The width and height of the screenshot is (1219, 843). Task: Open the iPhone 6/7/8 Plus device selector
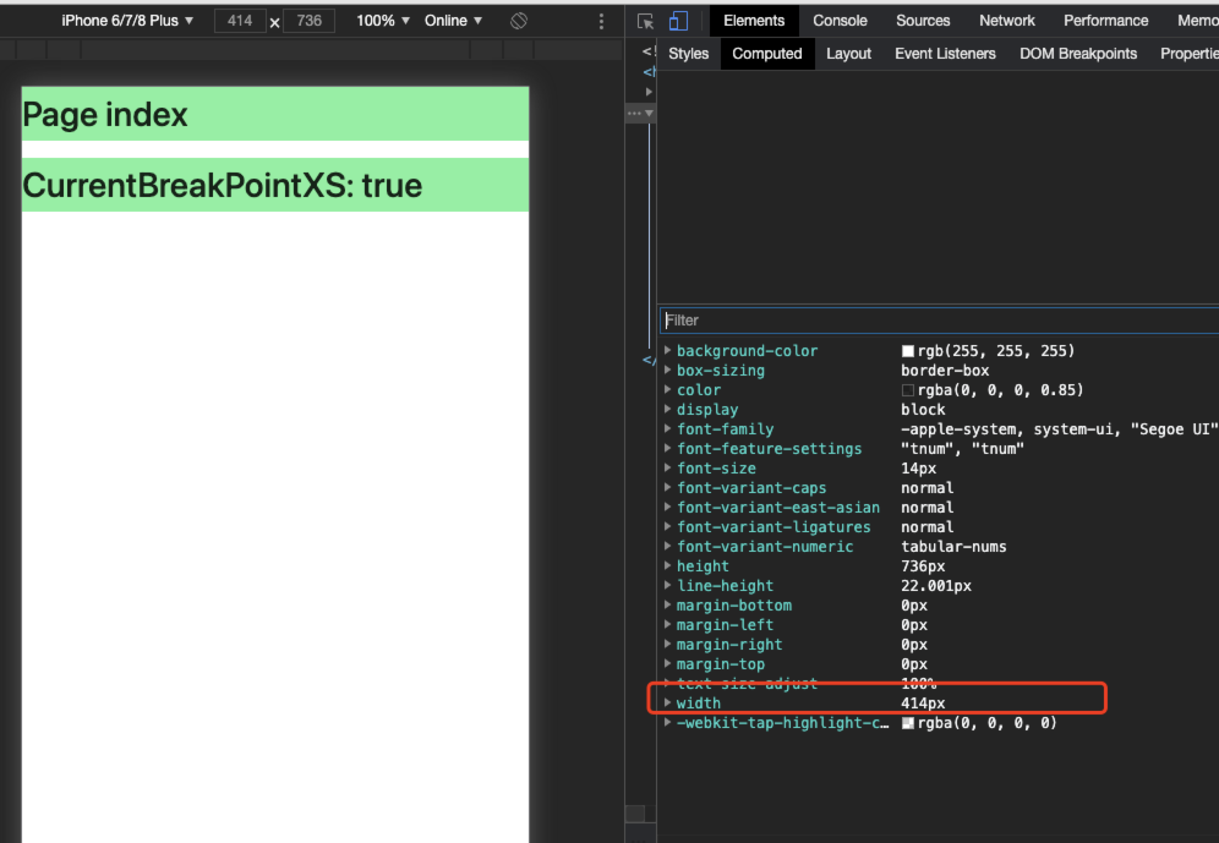pyautogui.click(x=127, y=20)
